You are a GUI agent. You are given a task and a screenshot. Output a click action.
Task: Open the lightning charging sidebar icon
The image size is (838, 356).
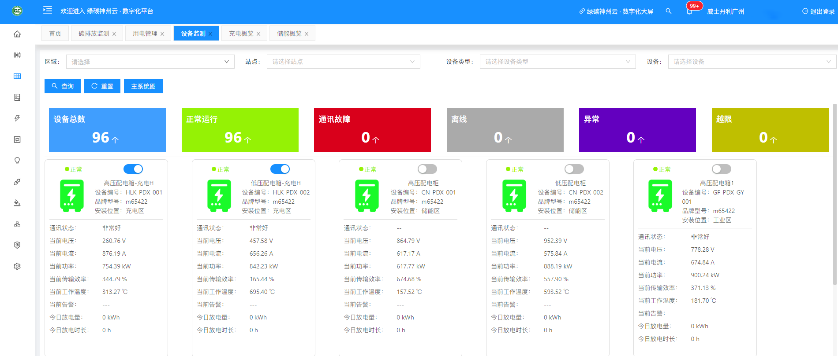[17, 118]
